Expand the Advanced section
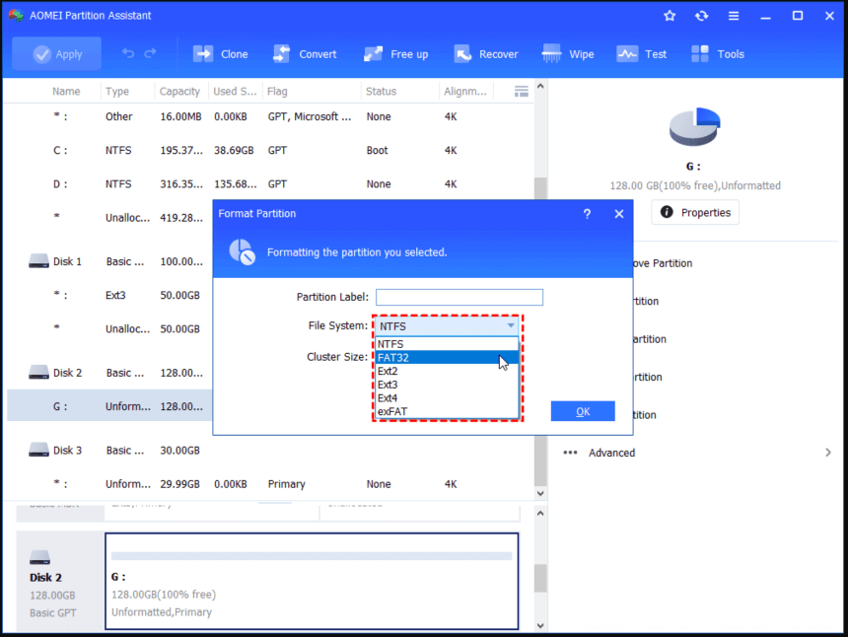The height and width of the screenshot is (637, 848). click(611, 452)
